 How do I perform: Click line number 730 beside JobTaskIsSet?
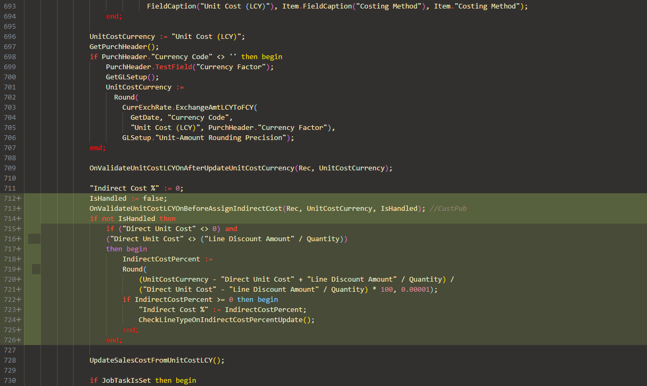tap(10, 380)
